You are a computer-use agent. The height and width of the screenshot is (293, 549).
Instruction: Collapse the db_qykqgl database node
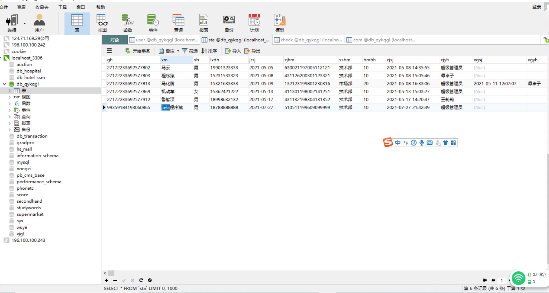click(x=5, y=84)
